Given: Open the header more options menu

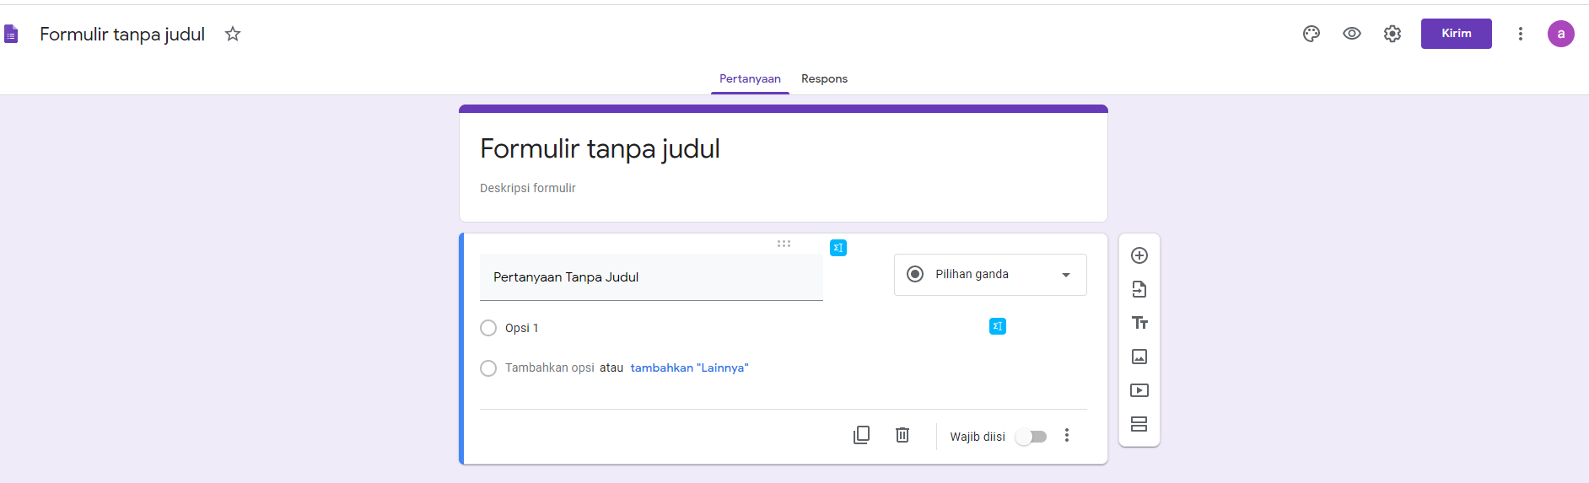Looking at the screenshot, I should (x=1521, y=34).
